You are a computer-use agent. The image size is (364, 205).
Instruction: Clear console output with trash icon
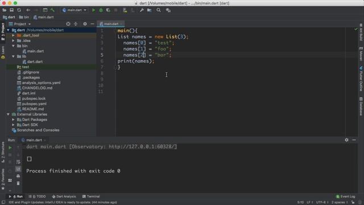(18, 183)
